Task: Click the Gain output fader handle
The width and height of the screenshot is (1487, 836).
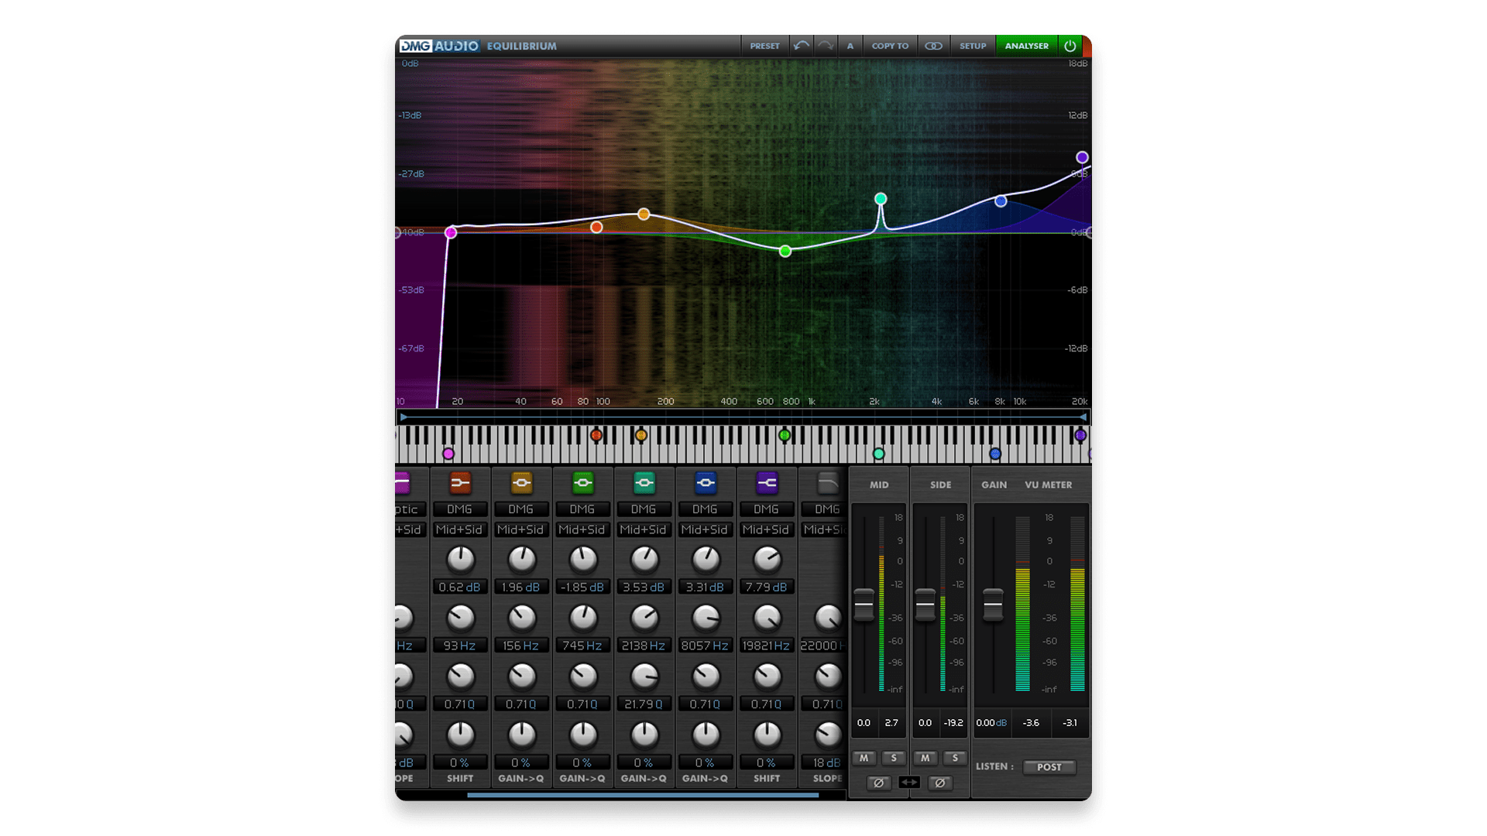Action: pyautogui.click(x=993, y=605)
